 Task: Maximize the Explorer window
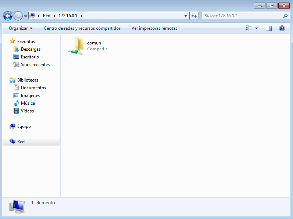point(272,6)
